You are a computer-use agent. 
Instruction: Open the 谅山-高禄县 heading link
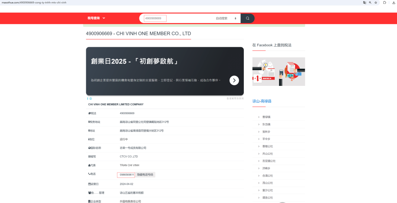262,101
